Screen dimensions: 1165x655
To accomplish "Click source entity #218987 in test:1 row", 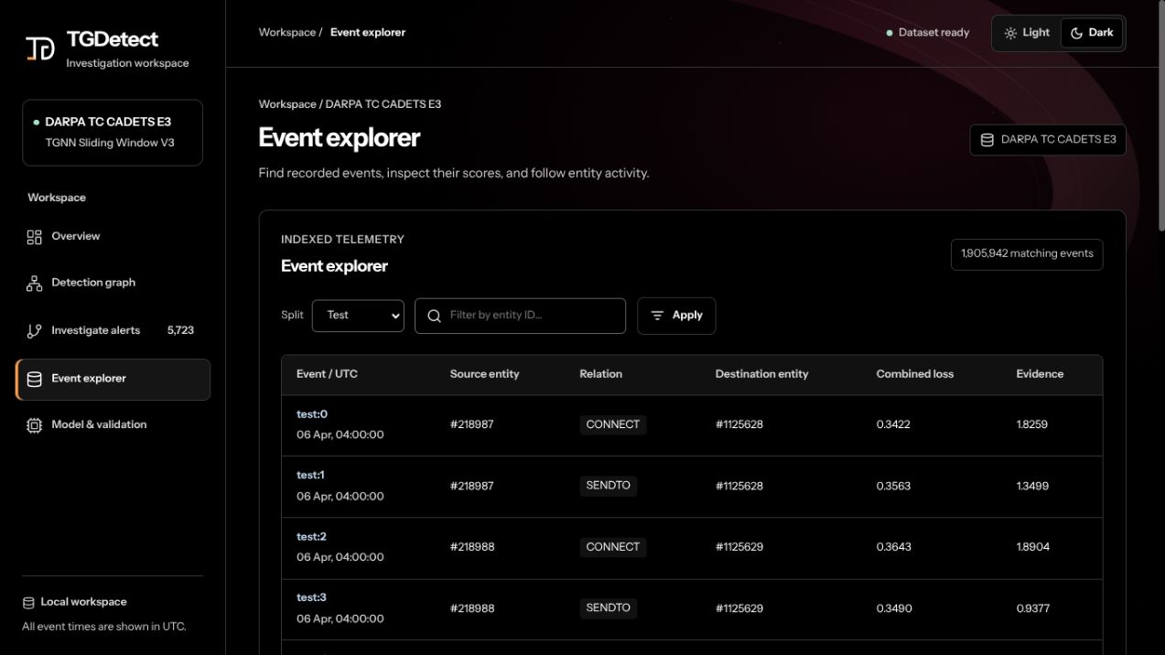I will pyautogui.click(x=472, y=487).
